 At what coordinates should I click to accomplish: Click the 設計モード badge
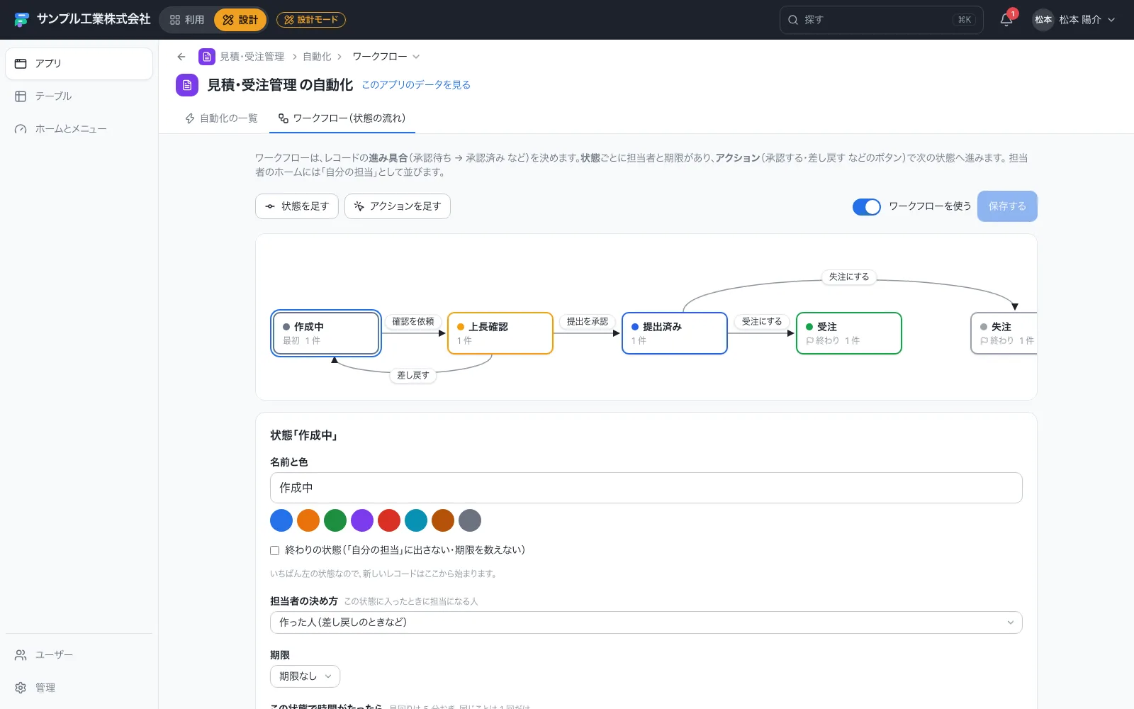tap(311, 20)
